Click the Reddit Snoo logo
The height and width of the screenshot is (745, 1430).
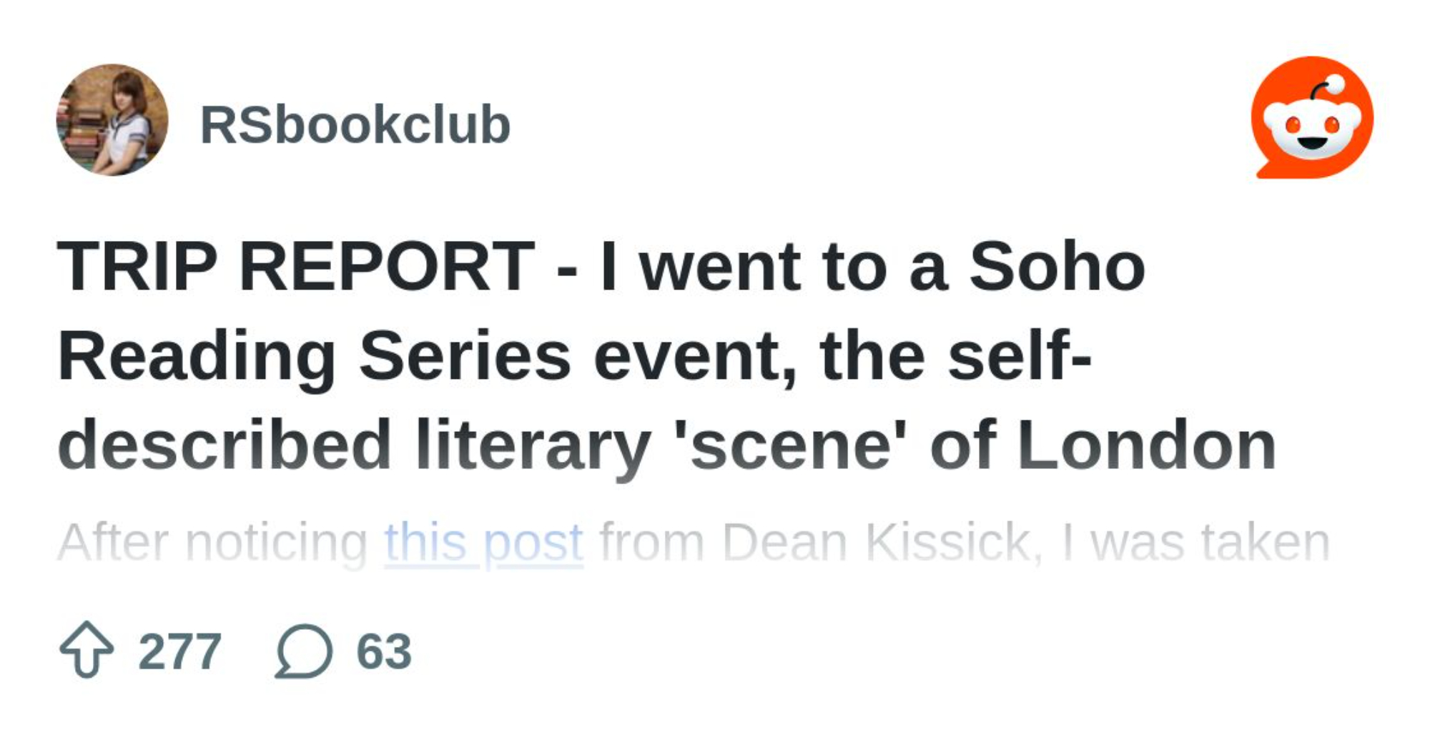(x=1313, y=117)
